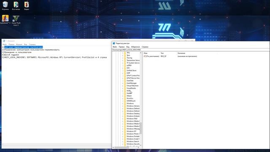The height and width of the screenshot is (152, 270).
Task: Expand the Tracing registry key
Action: point(123,58)
